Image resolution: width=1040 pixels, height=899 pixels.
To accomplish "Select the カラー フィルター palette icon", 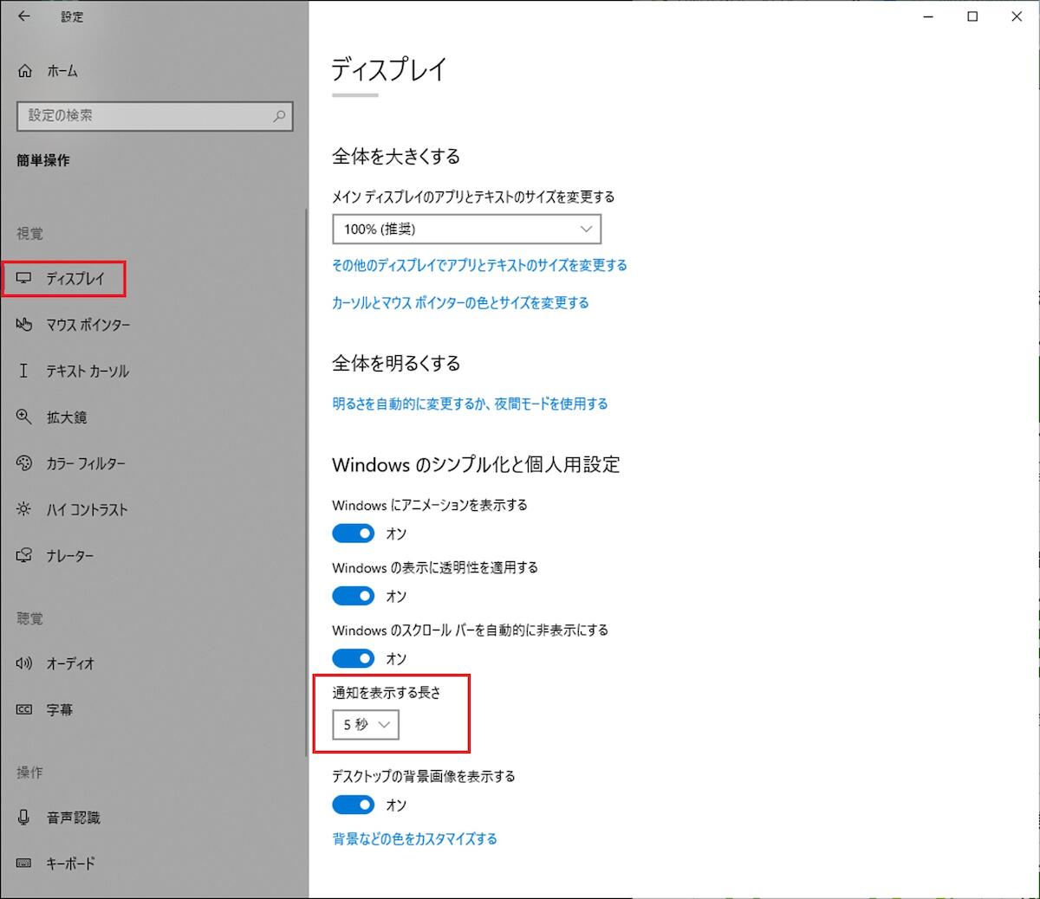I will point(24,463).
